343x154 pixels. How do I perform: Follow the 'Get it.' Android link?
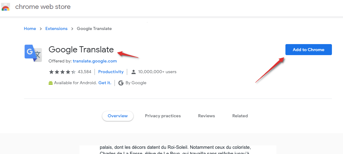pyautogui.click(x=105, y=83)
